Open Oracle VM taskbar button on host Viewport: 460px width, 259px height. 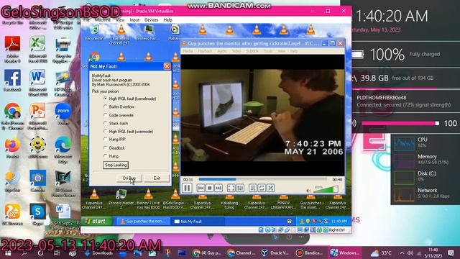tap(275, 253)
